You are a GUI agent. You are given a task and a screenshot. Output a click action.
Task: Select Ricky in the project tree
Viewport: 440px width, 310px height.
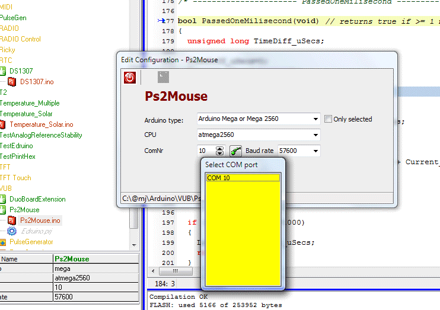(7, 50)
